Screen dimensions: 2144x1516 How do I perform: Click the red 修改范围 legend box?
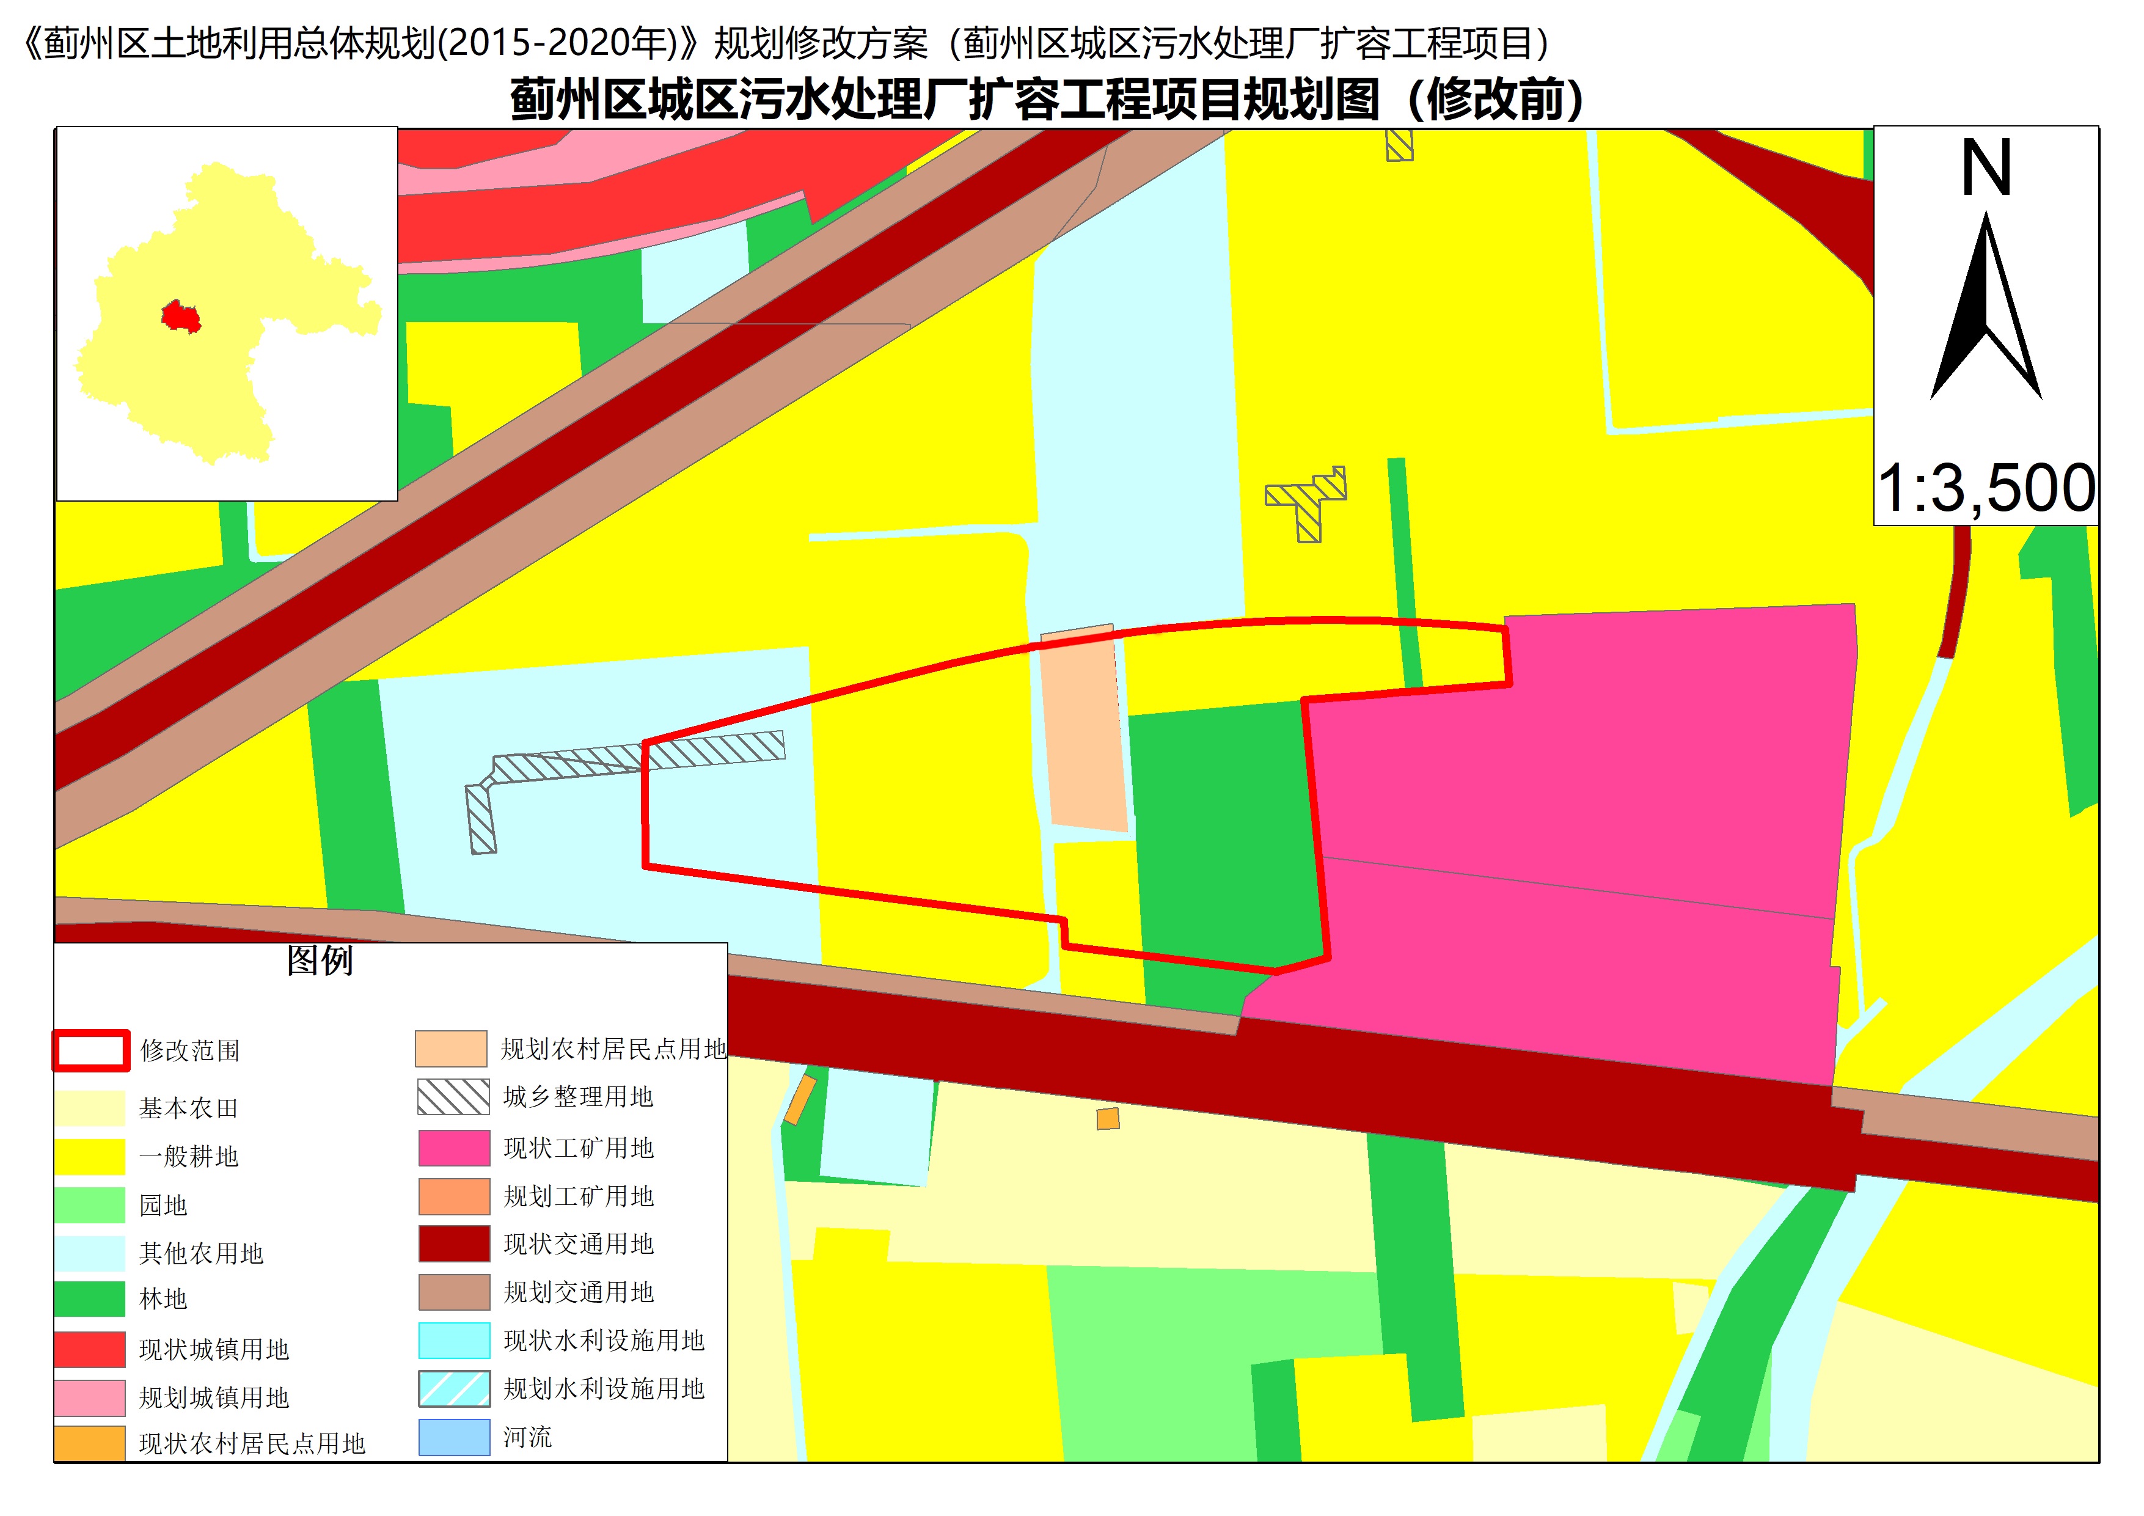coord(90,1051)
